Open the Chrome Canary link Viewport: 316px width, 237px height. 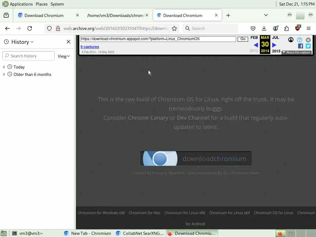point(148,118)
